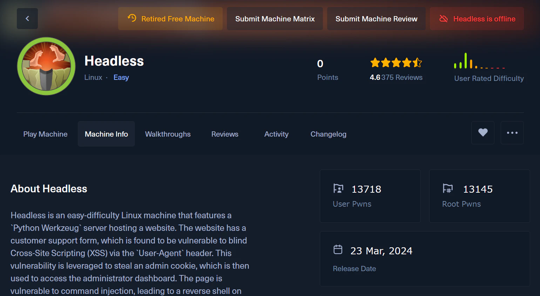The height and width of the screenshot is (296, 540).
Task: Click the 4.6 rating value
Action: [x=375, y=77]
